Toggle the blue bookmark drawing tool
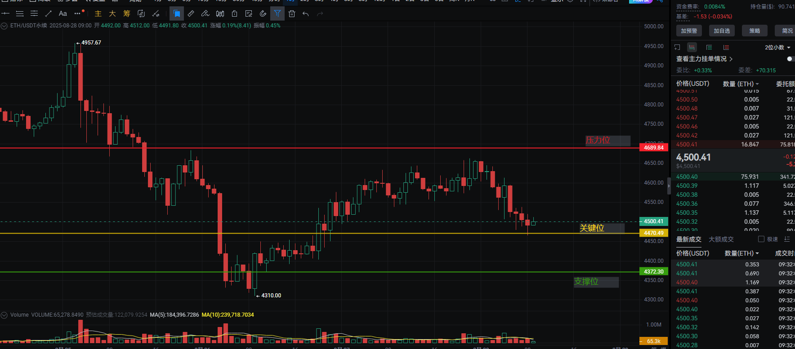This screenshot has width=795, height=349. click(x=177, y=13)
